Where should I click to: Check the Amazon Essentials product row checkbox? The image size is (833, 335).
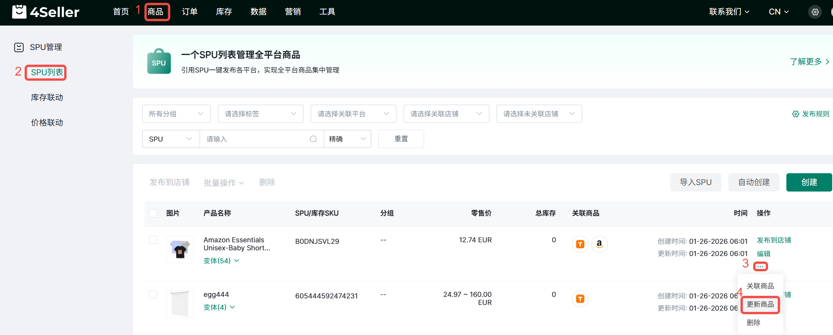coord(153,240)
